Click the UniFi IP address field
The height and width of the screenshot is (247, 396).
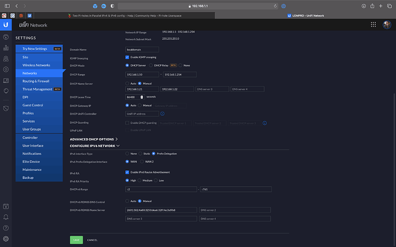tap(142, 114)
